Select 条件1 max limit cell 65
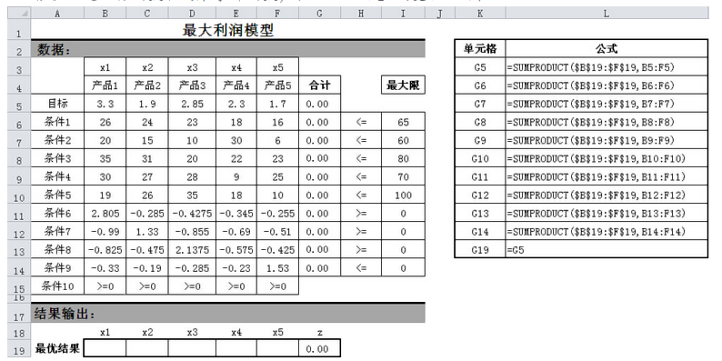The width and height of the screenshot is (722, 361). click(x=403, y=122)
